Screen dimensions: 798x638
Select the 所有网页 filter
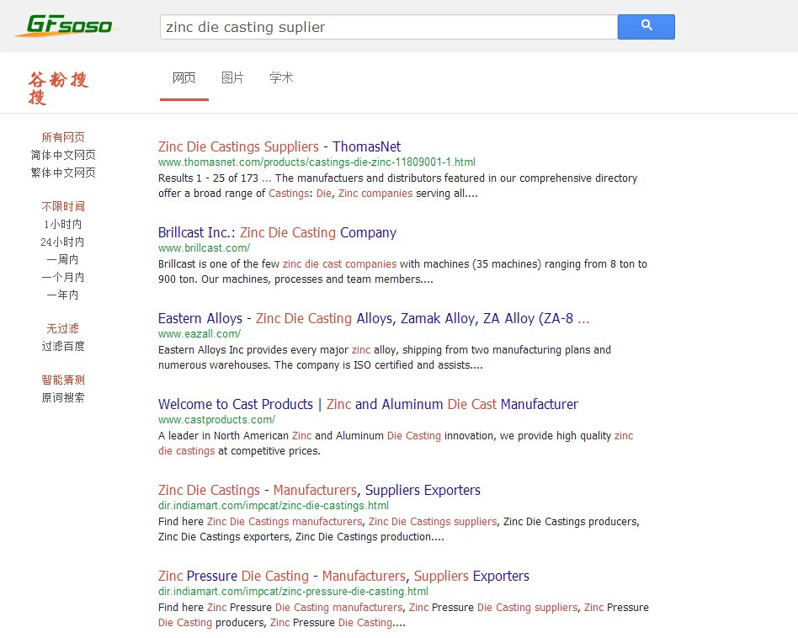(63, 137)
